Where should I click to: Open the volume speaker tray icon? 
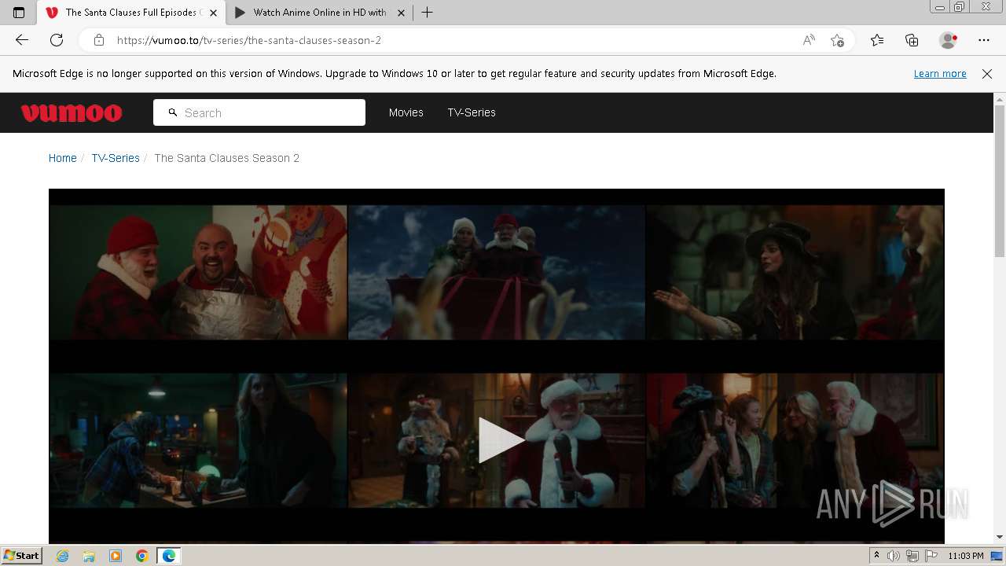pyautogui.click(x=894, y=556)
